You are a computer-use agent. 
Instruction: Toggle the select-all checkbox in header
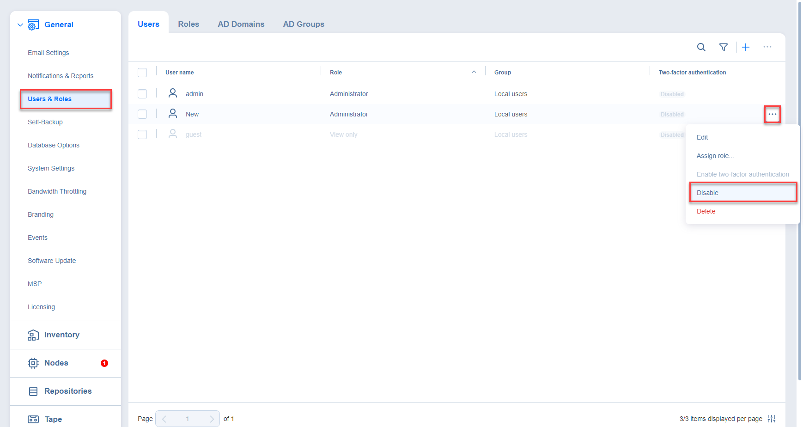tap(142, 73)
